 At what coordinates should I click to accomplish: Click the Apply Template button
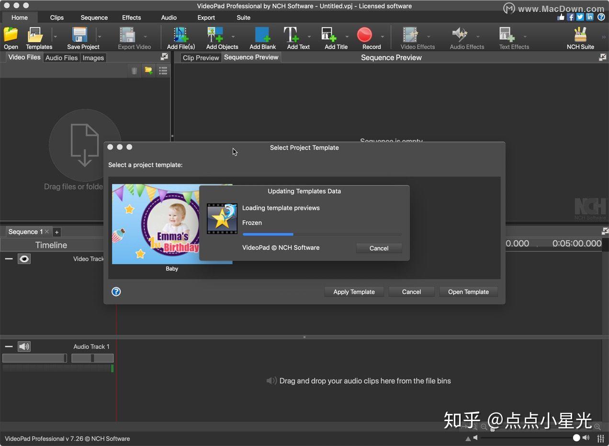coord(354,291)
